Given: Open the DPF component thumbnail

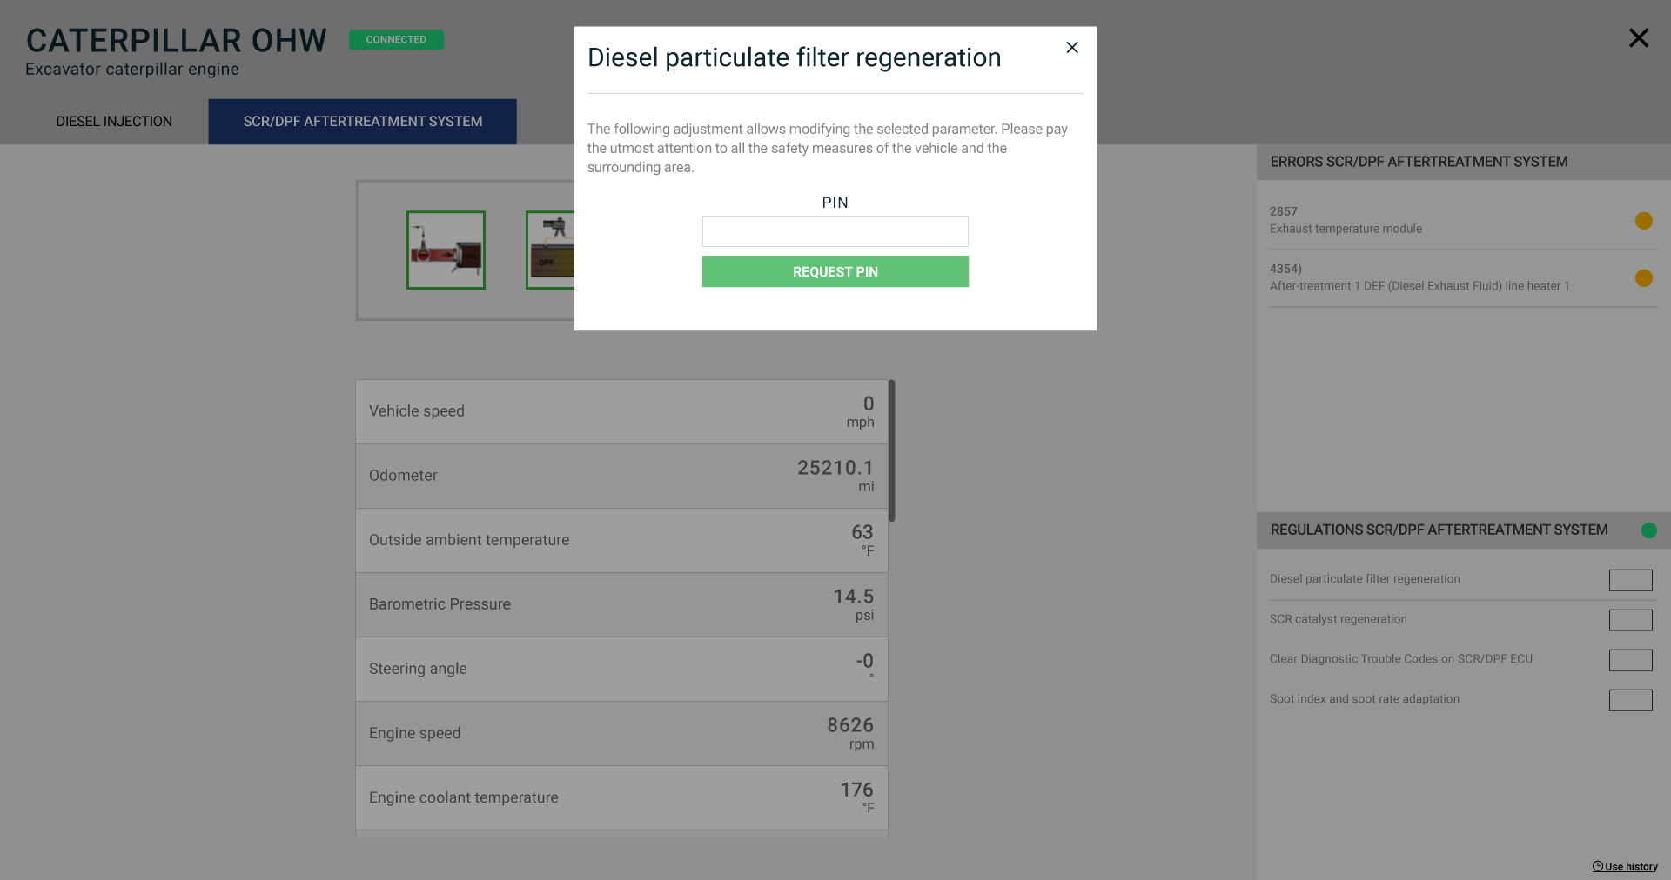Looking at the screenshot, I should [x=551, y=250].
